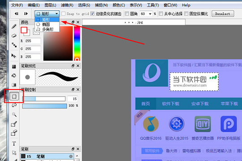
Task: Open the 矩形 shape dropdown
Action: coord(47,14)
